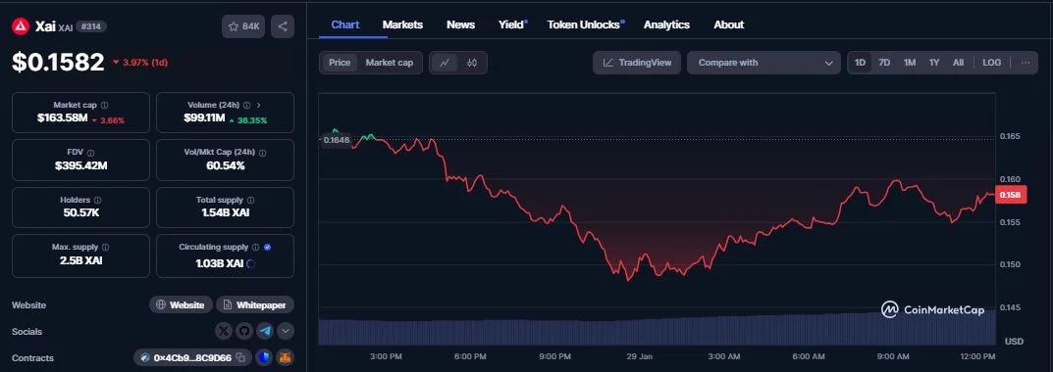Screen dimensions: 1053x372
Task: Open Volume (24h) details arrow
Action: (x=258, y=105)
